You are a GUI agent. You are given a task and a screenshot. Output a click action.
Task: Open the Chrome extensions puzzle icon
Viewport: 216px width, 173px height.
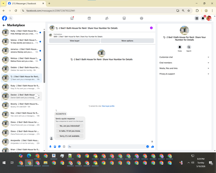pyautogui.click(x=197, y=10)
